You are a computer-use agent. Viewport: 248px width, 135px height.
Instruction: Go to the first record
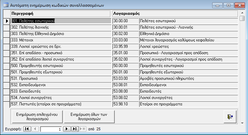click(x=27, y=129)
